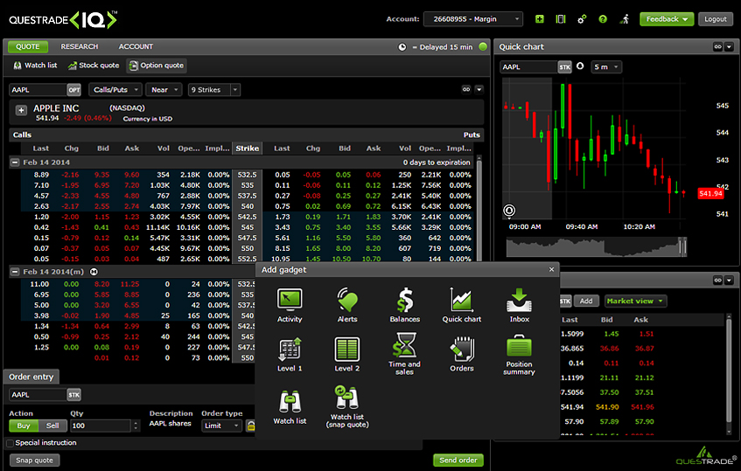
Task: Click the alert marker icon on chart
Action: [509, 211]
